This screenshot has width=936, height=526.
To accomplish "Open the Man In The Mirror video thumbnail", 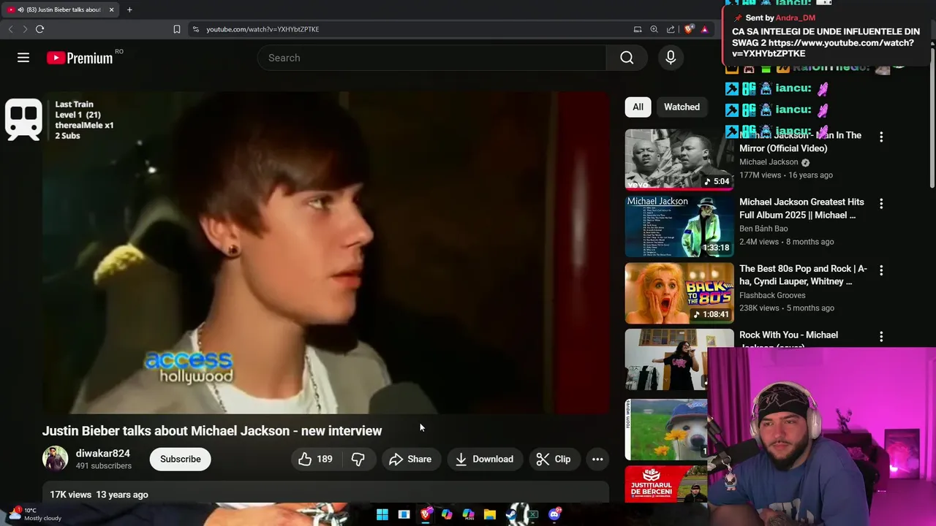I will click(679, 159).
